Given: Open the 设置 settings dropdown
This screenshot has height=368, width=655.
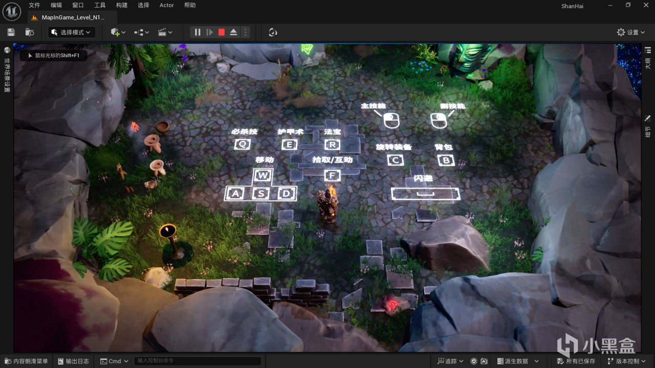Looking at the screenshot, I should click(631, 32).
